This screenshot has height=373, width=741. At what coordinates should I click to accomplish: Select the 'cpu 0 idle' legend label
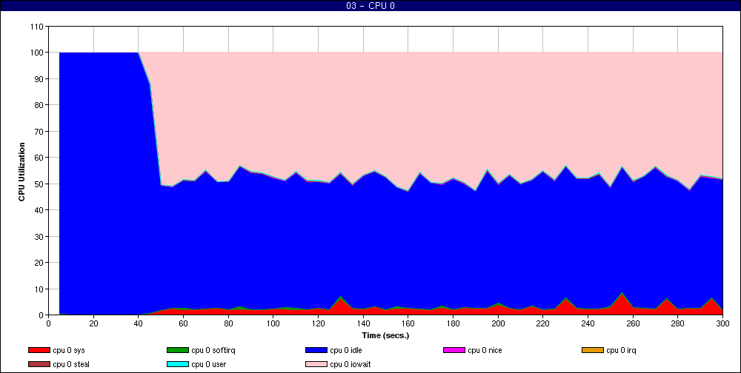[346, 350]
